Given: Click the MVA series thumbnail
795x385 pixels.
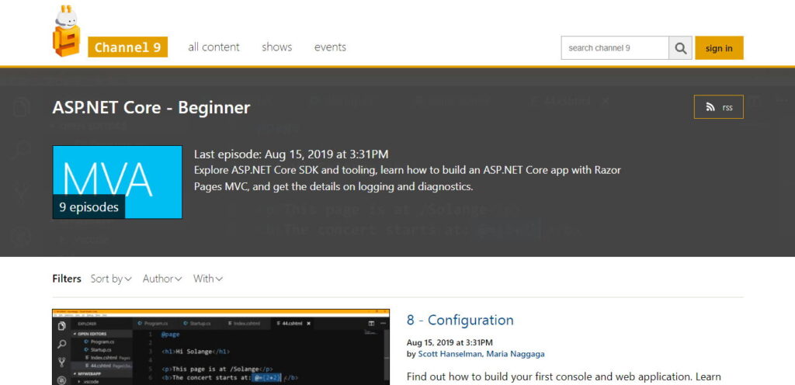Looking at the screenshot, I should [x=117, y=182].
